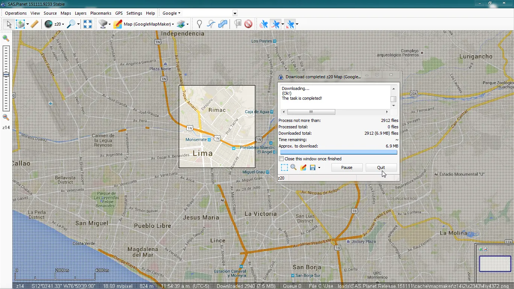Image resolution: width=514 pixels, height=289 pixels.
Task: Click the vertical zoom slider handle
Action: coord(6,75)
